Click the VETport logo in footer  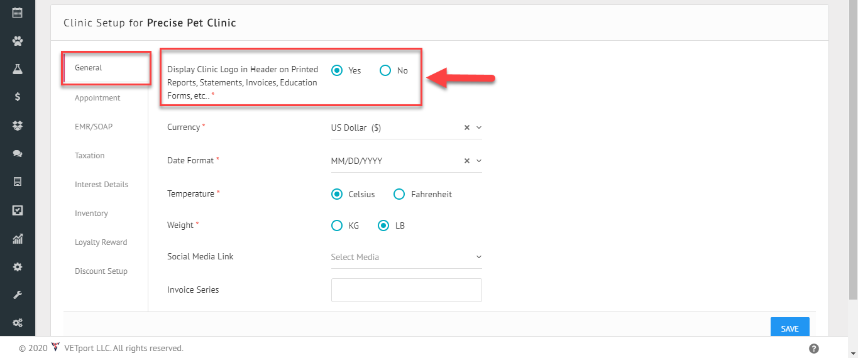[x=55, y=347]
